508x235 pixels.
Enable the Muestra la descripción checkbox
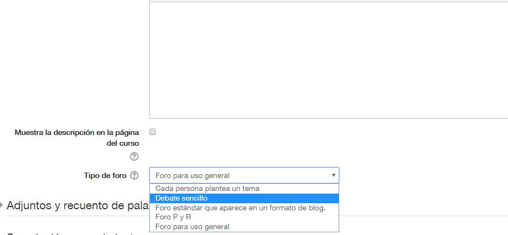click(153, 132)
